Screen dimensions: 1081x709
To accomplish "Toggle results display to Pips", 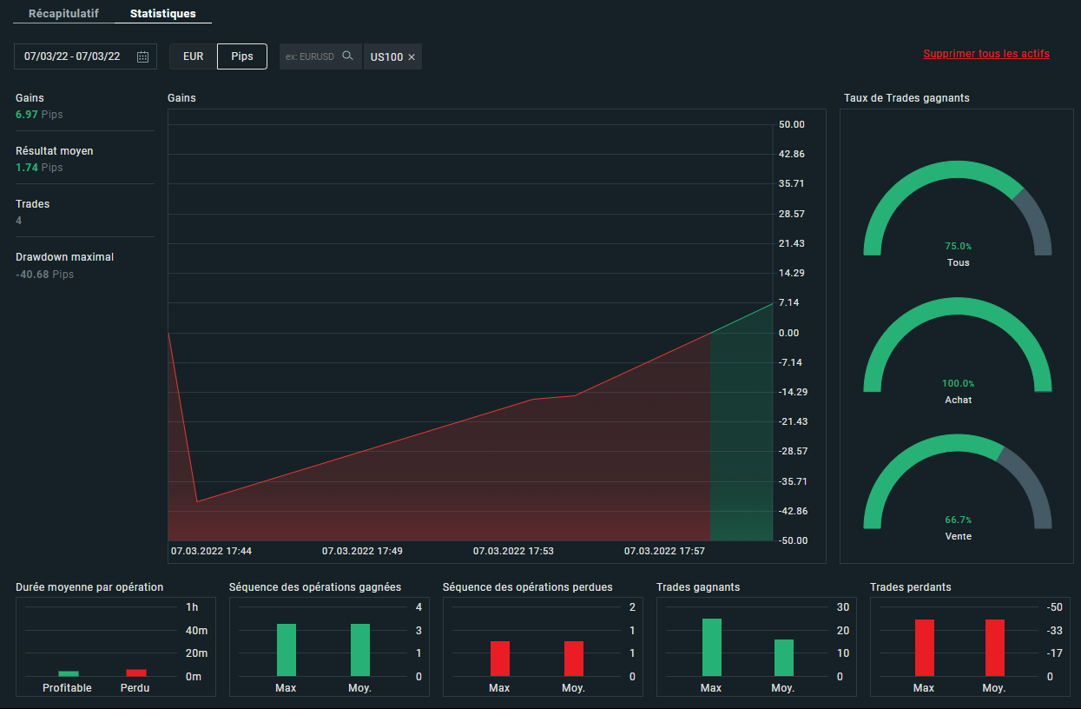I will point(242,56).
